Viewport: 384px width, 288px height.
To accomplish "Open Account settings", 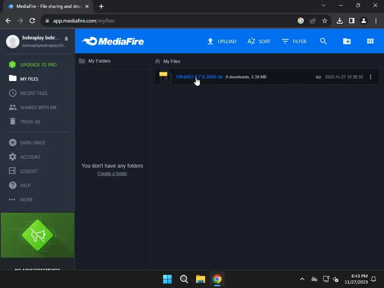I will (25, 157).
